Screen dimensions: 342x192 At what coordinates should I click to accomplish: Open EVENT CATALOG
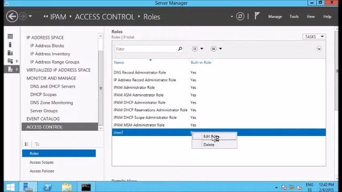coord(43,119)
